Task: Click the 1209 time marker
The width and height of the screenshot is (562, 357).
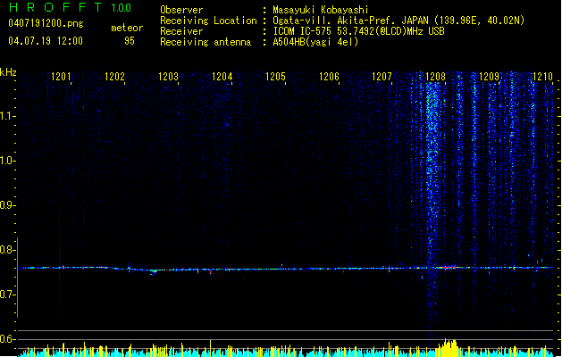Action: pyautogui.click(x=490, y=77)
